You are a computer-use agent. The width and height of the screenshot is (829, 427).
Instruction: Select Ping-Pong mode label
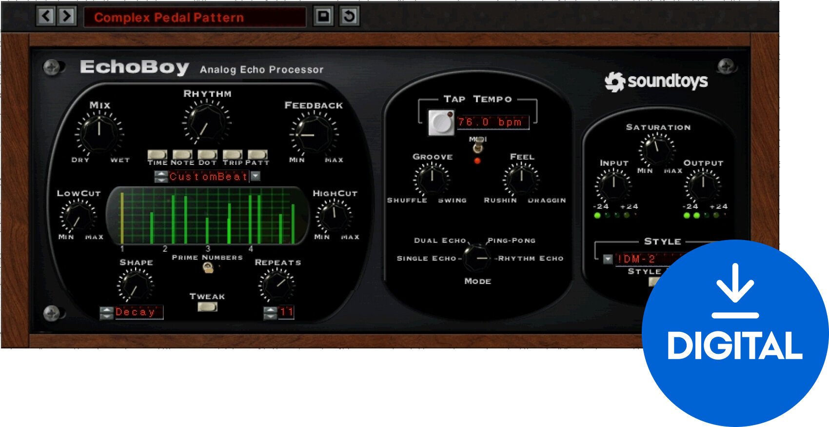[512, 241]
